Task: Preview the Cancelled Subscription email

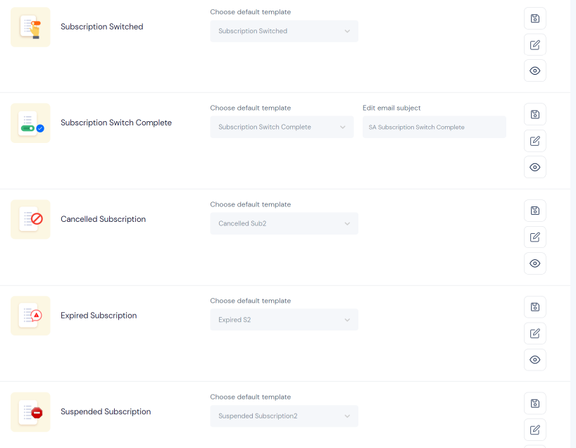Action: click(535, 263)
